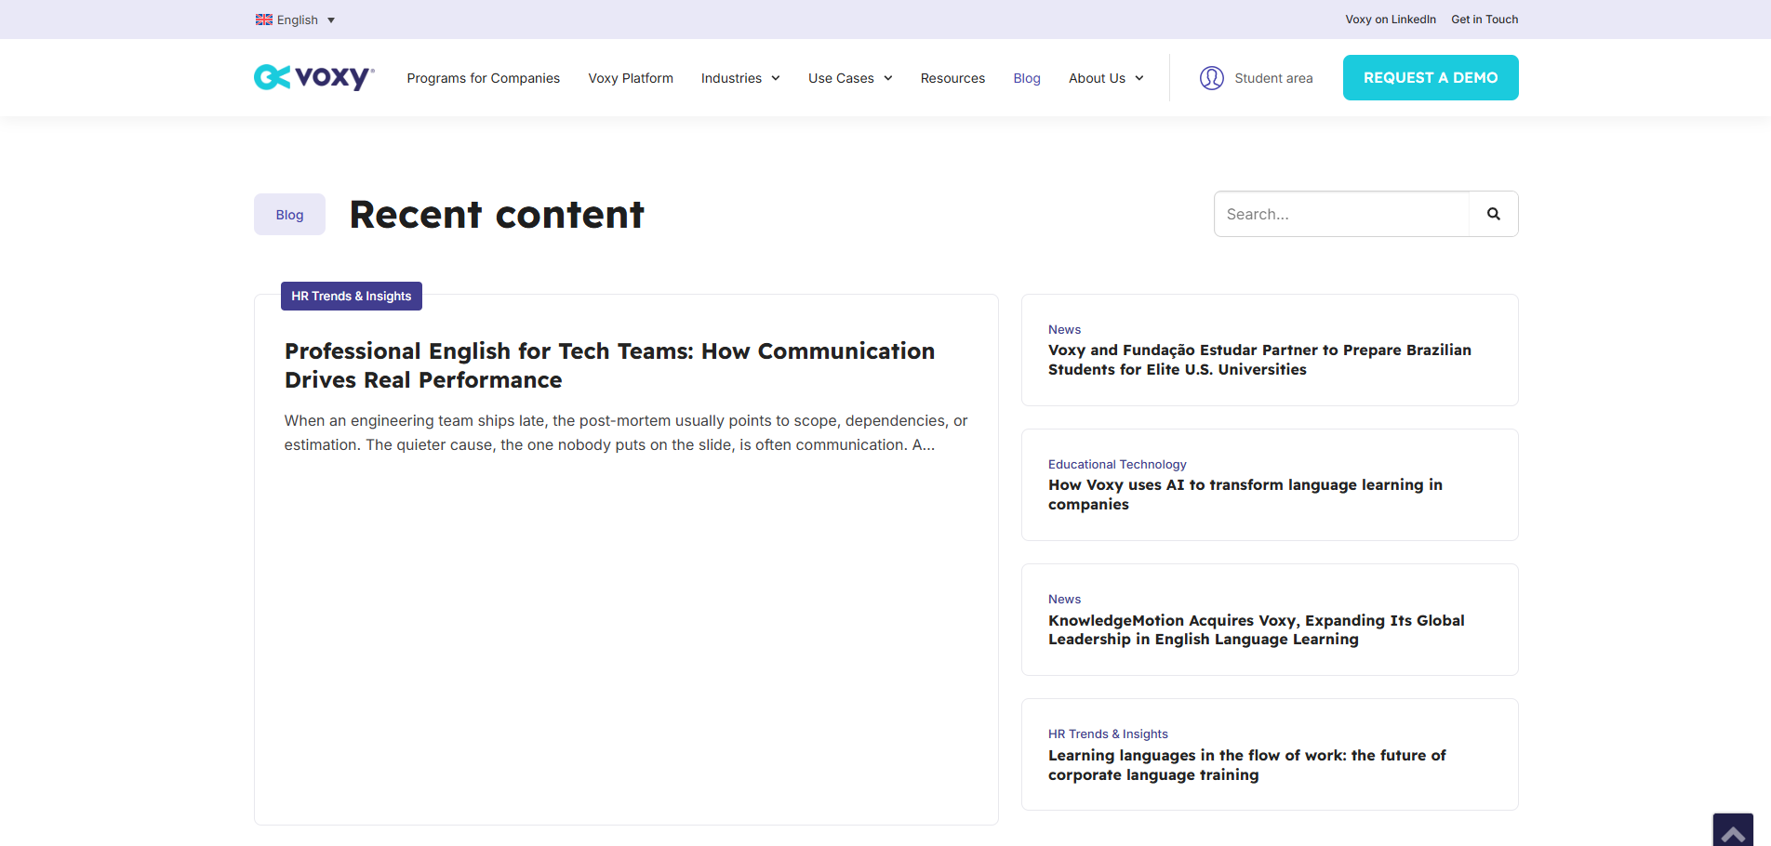Expand the Industries dropdown menu
Screen dimensions: 1771x846
[740, 78]
